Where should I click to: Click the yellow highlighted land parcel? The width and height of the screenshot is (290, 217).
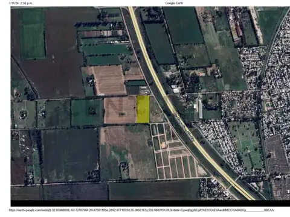click(143, 109)
